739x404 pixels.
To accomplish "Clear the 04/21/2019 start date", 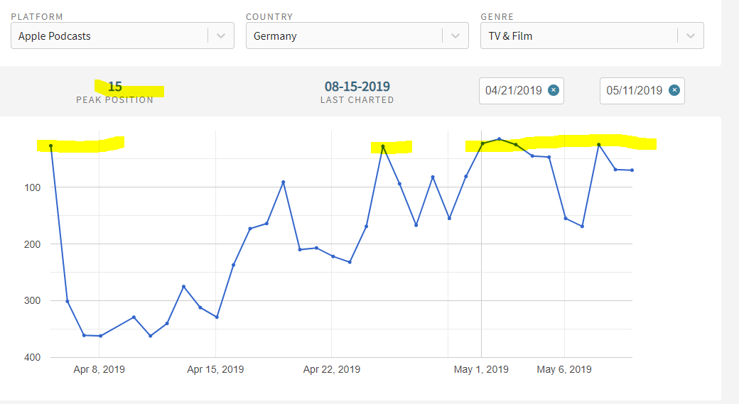I will (554, 90).
